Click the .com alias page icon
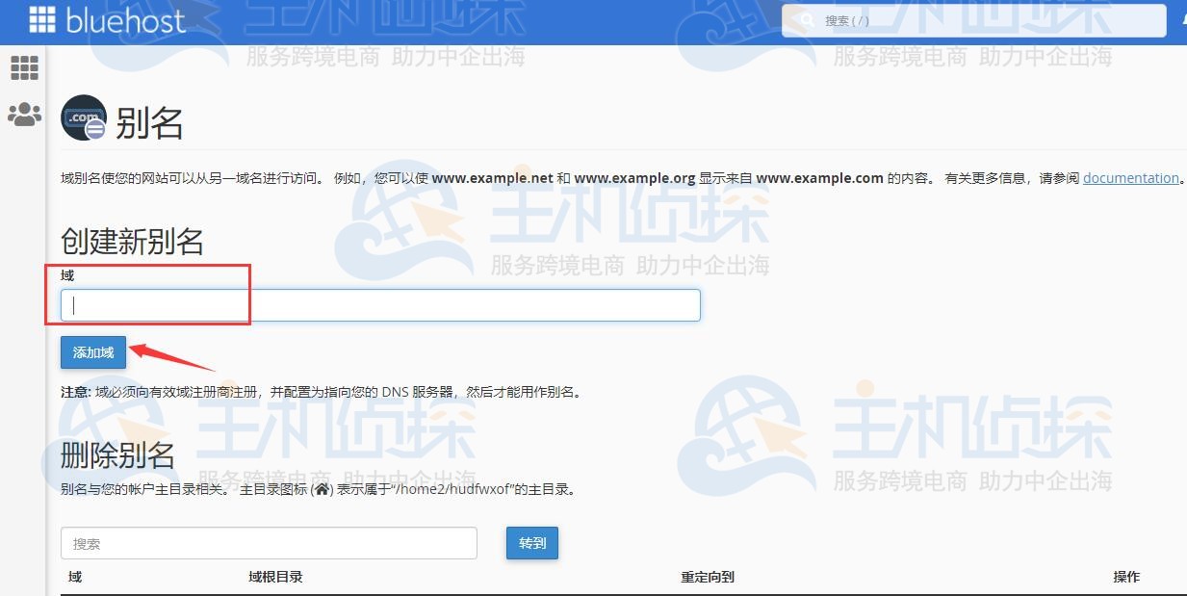 pos(84,118)
